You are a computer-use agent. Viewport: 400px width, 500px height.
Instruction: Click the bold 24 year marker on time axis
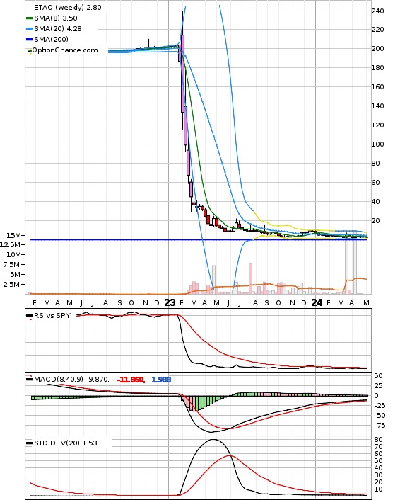click(317, 302)
